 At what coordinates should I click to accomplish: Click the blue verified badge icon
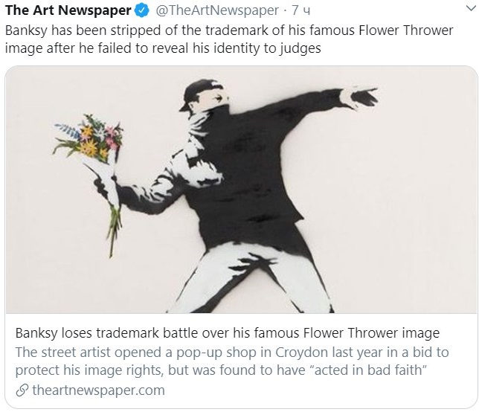point(141,11)
